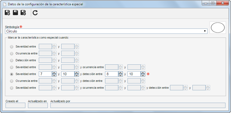Choose the Severidad and ocurrencia radio option
This screenshot has height=113, width=231.
pos(12,67)
